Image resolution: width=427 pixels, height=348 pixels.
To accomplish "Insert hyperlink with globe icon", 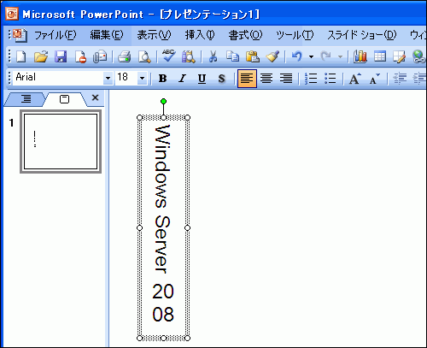I will tap(418, 56).
